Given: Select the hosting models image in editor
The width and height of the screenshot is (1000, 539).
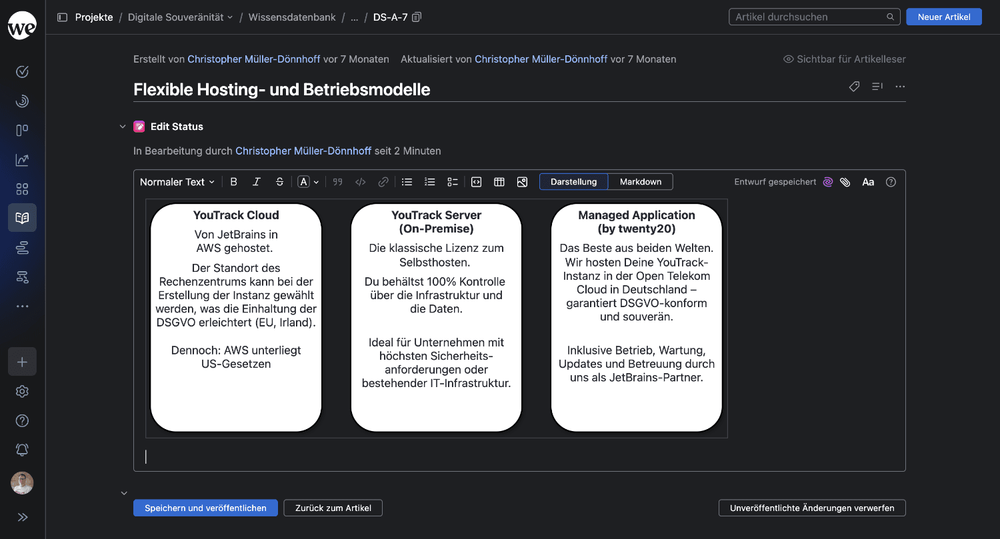Looking at the screenshot, I should 437,318.
